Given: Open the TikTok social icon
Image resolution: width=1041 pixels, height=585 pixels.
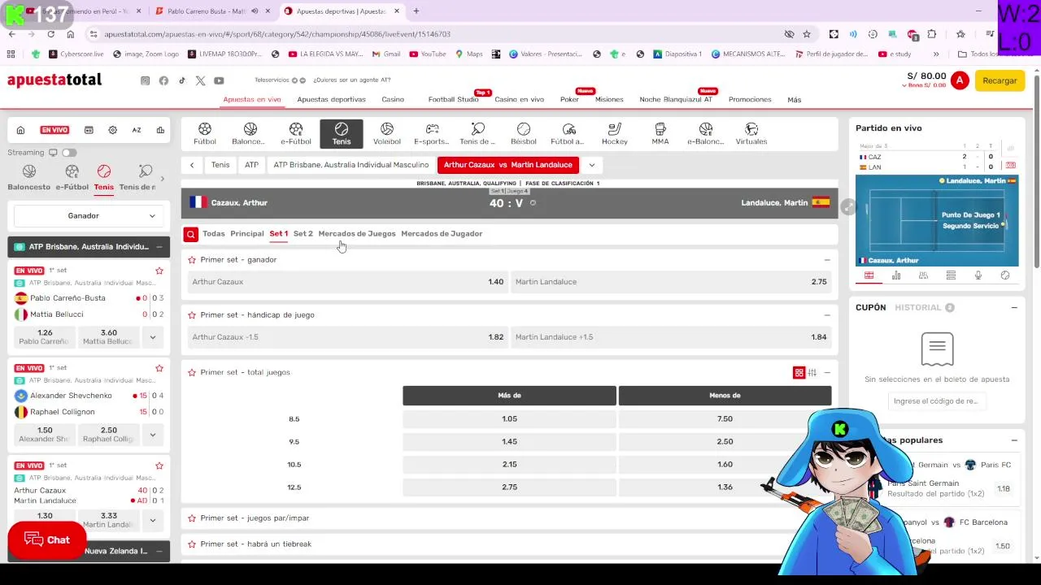Looking at the screenshot, I should point(182,80).
